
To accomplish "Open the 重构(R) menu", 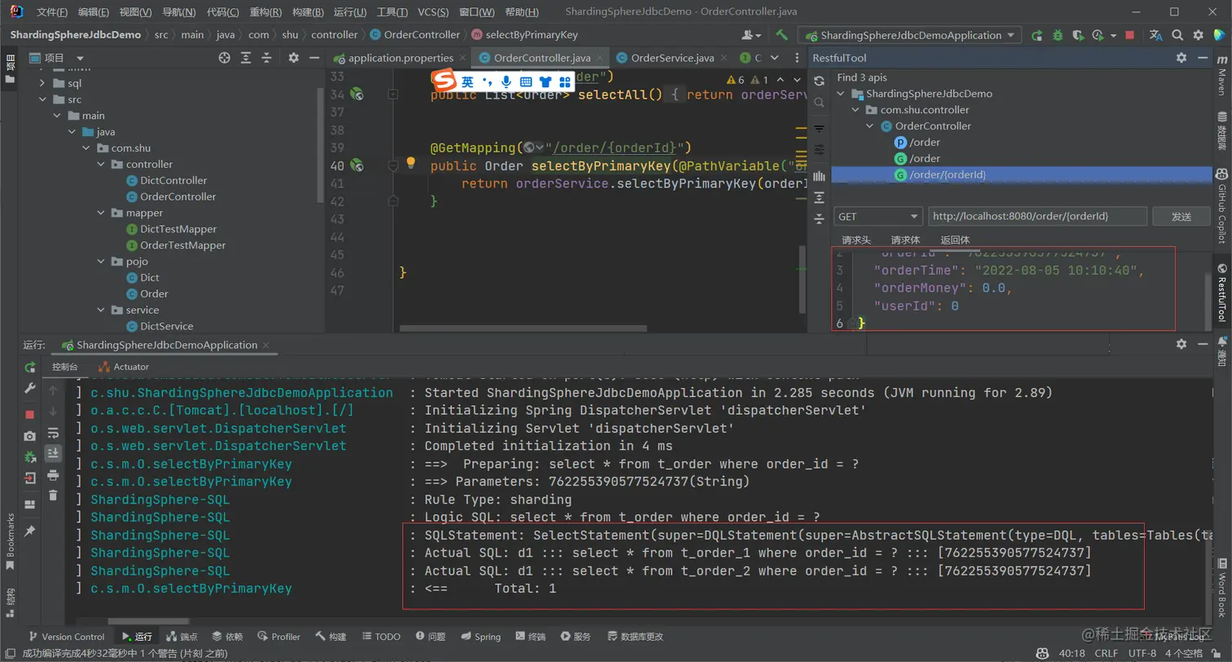I will tap(265, 12).
